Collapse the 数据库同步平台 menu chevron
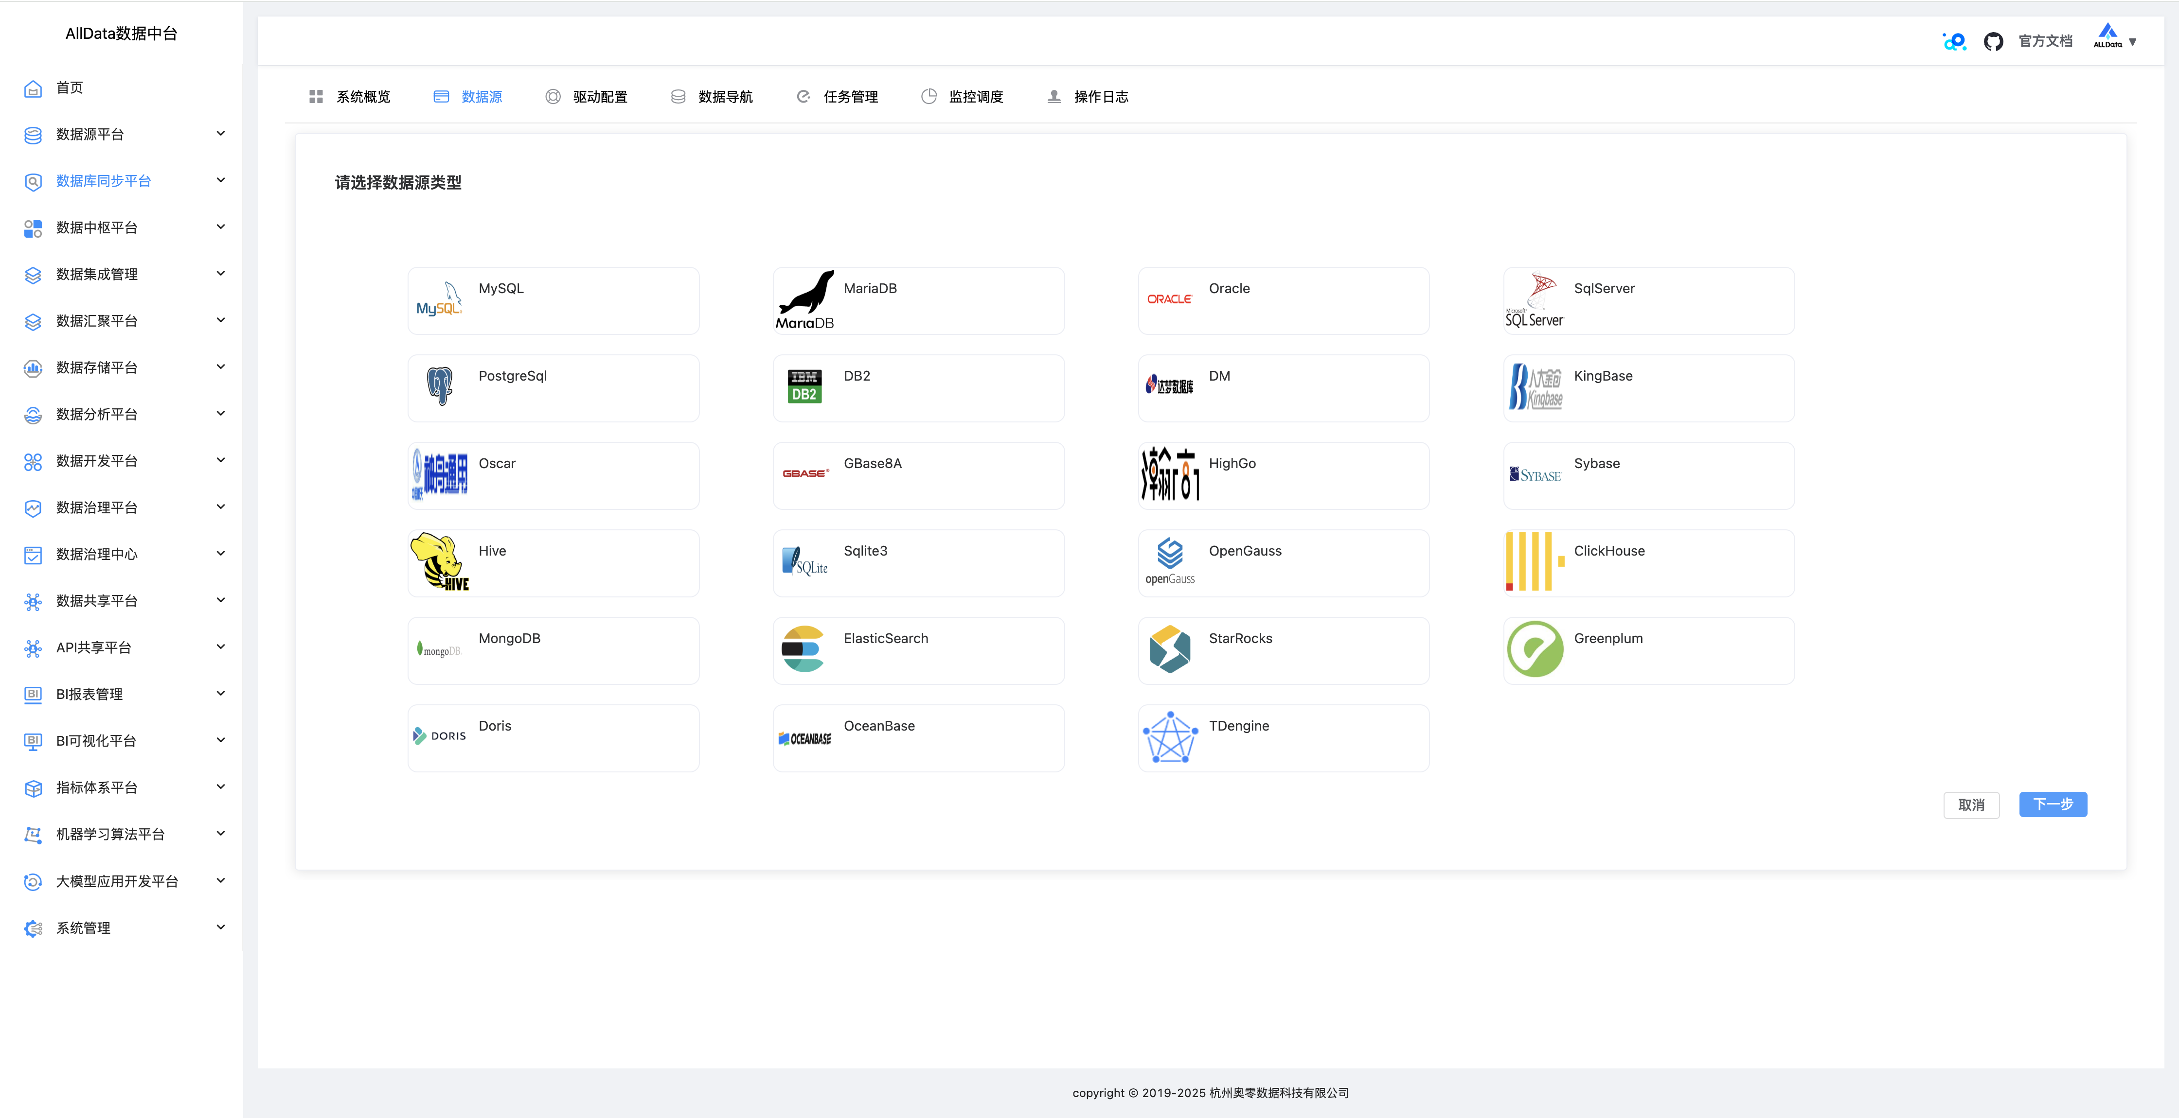This screenshot has height=1118, width=2179. 221,180
